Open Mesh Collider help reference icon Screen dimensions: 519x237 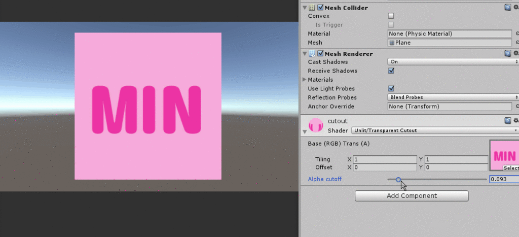(508, 8)
